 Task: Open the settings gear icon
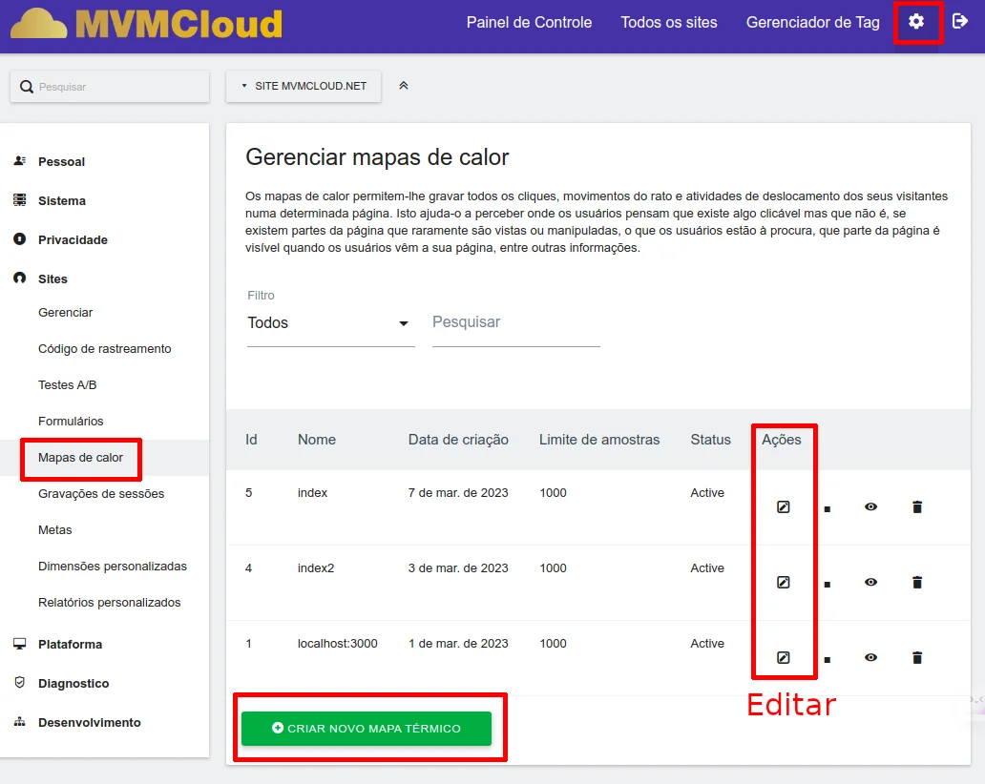(916, 22)
